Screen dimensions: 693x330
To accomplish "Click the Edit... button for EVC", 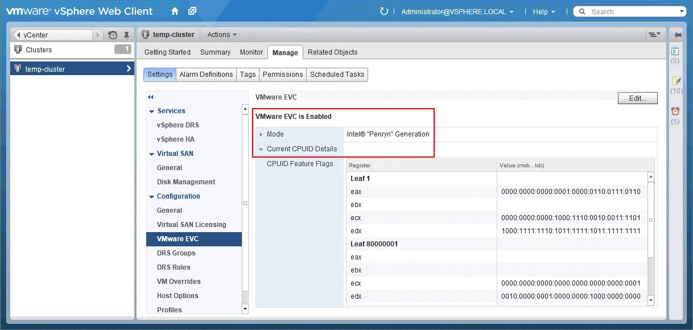I will click(x=637, y=98).
